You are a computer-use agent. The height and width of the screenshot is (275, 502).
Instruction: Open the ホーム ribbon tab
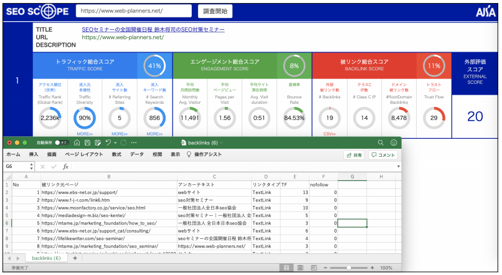coord(13,154)
